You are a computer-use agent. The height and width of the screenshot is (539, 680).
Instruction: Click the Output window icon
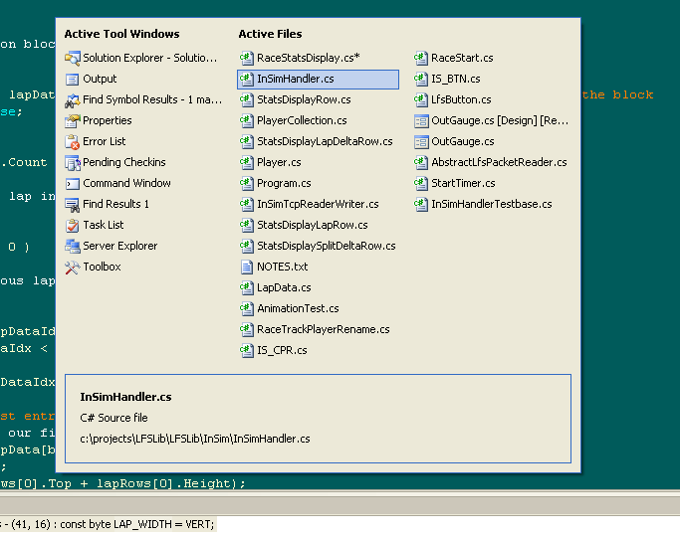click(x=72, y=79)
